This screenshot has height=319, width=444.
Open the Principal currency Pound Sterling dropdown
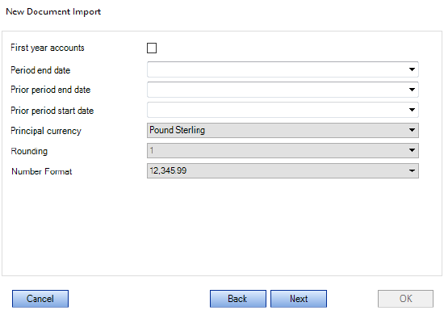tap(283, 130)
